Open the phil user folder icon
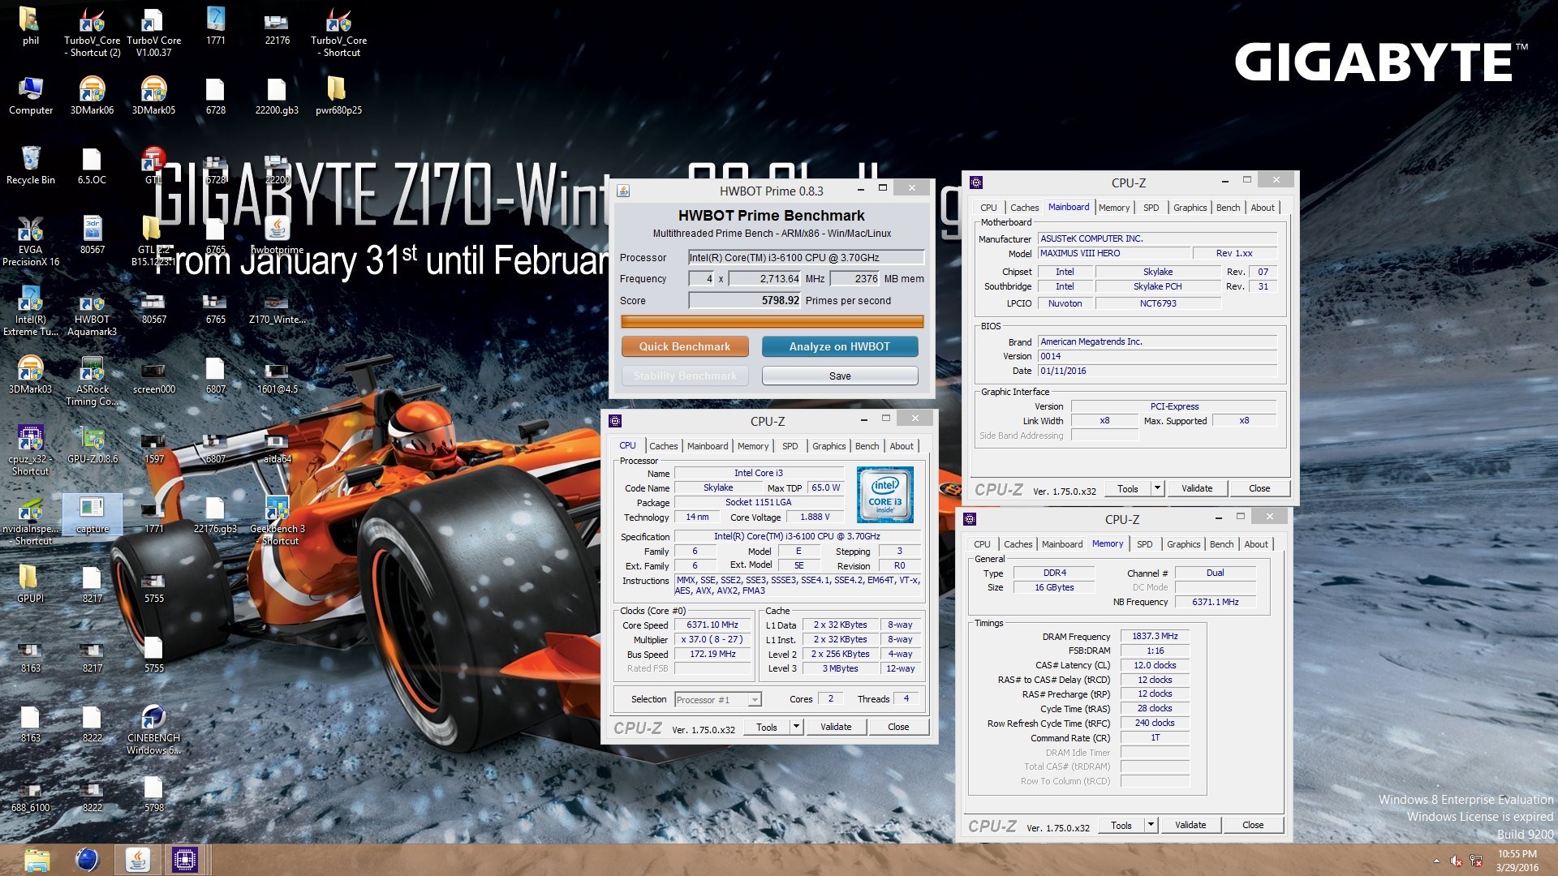This screenshot has width=1558, height=876. (30, 27)
